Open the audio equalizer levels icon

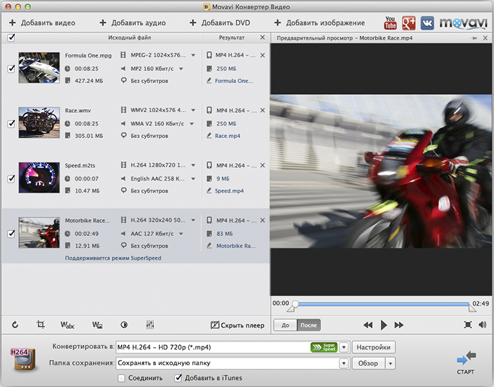coord(150,325)
